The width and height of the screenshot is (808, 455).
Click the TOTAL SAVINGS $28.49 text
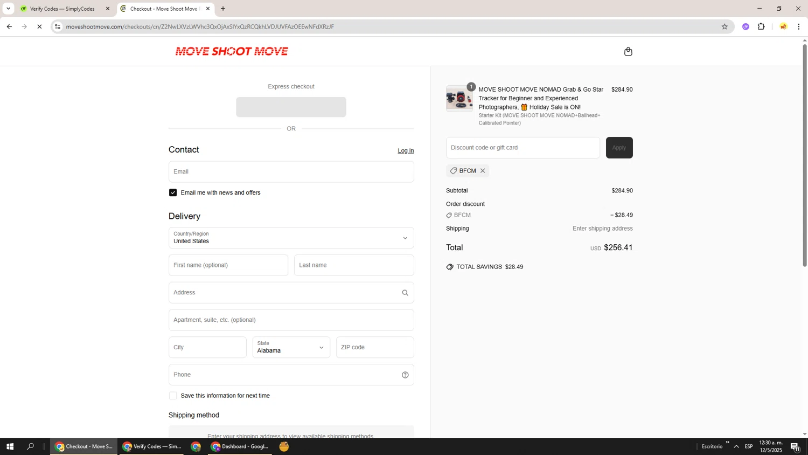(490, 267)
